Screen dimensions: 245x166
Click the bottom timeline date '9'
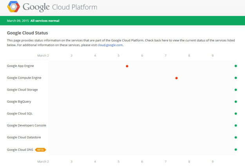coord(212,161)
